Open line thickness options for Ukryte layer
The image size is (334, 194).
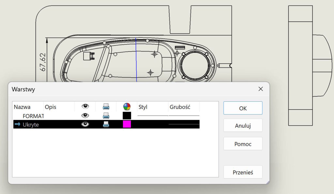184,124
